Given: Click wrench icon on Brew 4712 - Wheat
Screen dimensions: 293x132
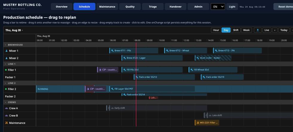Looking at the screenshot, I should [167, 51].
